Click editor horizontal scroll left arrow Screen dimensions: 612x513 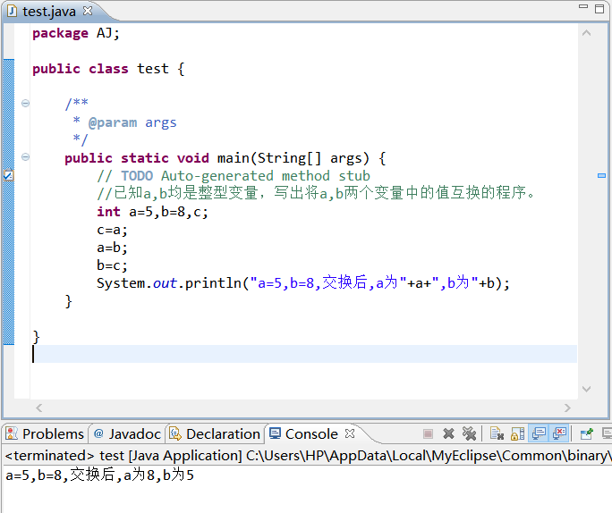(38, 408)
